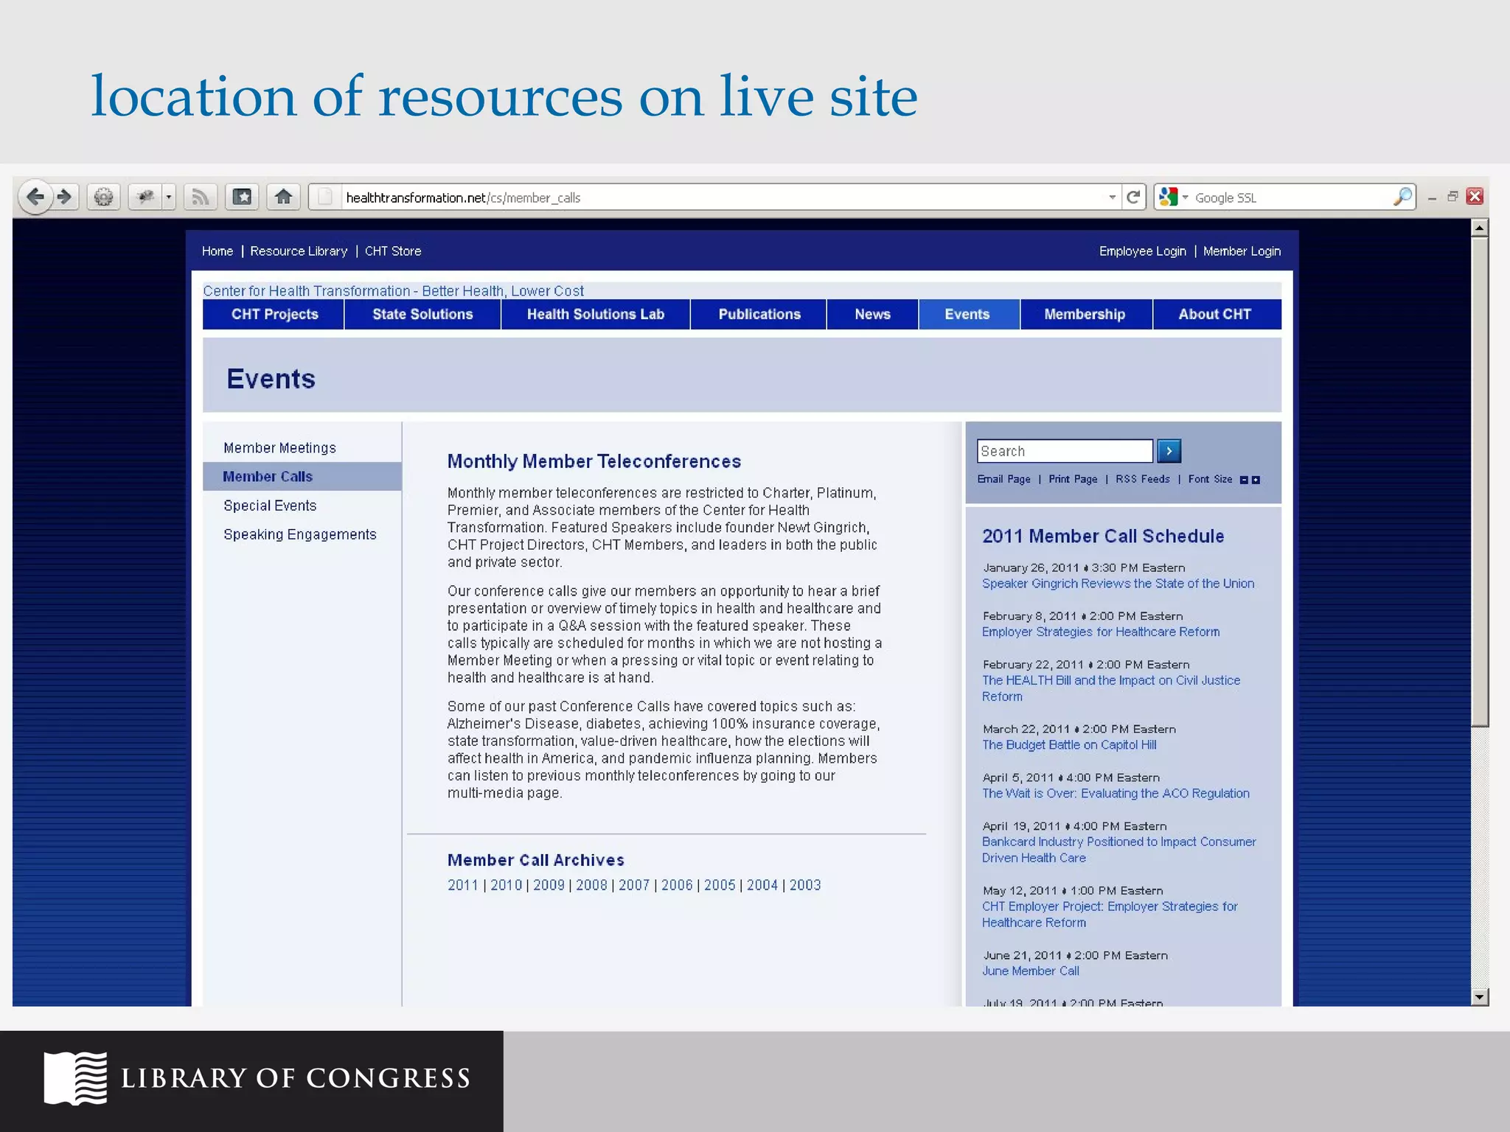The height and width of the screenshot is (1132, 1510).
Task: Increase font size with the plus icon
Action: click(x=1256, y=480)
